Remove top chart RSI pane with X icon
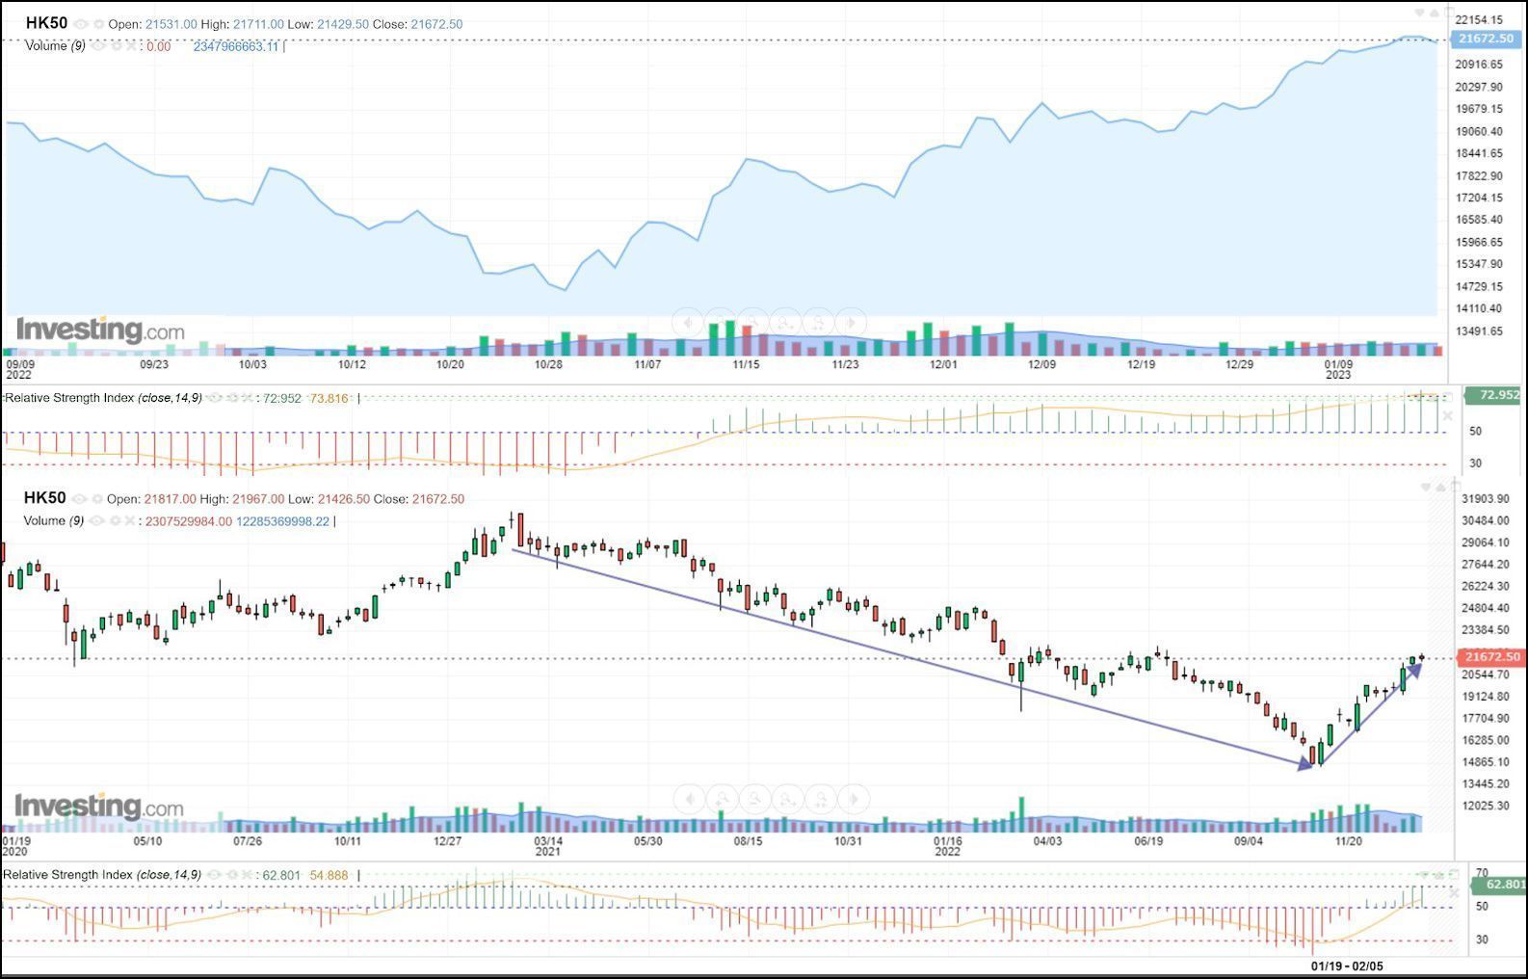Viewport: 1528px width, 979px height. pyautogui.click(x=1446, y=416)
